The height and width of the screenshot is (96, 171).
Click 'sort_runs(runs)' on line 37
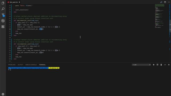22,10
